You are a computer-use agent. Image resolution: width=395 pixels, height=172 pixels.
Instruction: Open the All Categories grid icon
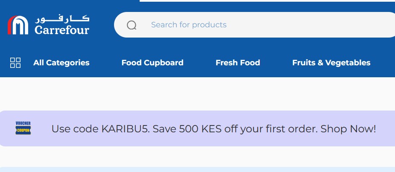[15, 63]
